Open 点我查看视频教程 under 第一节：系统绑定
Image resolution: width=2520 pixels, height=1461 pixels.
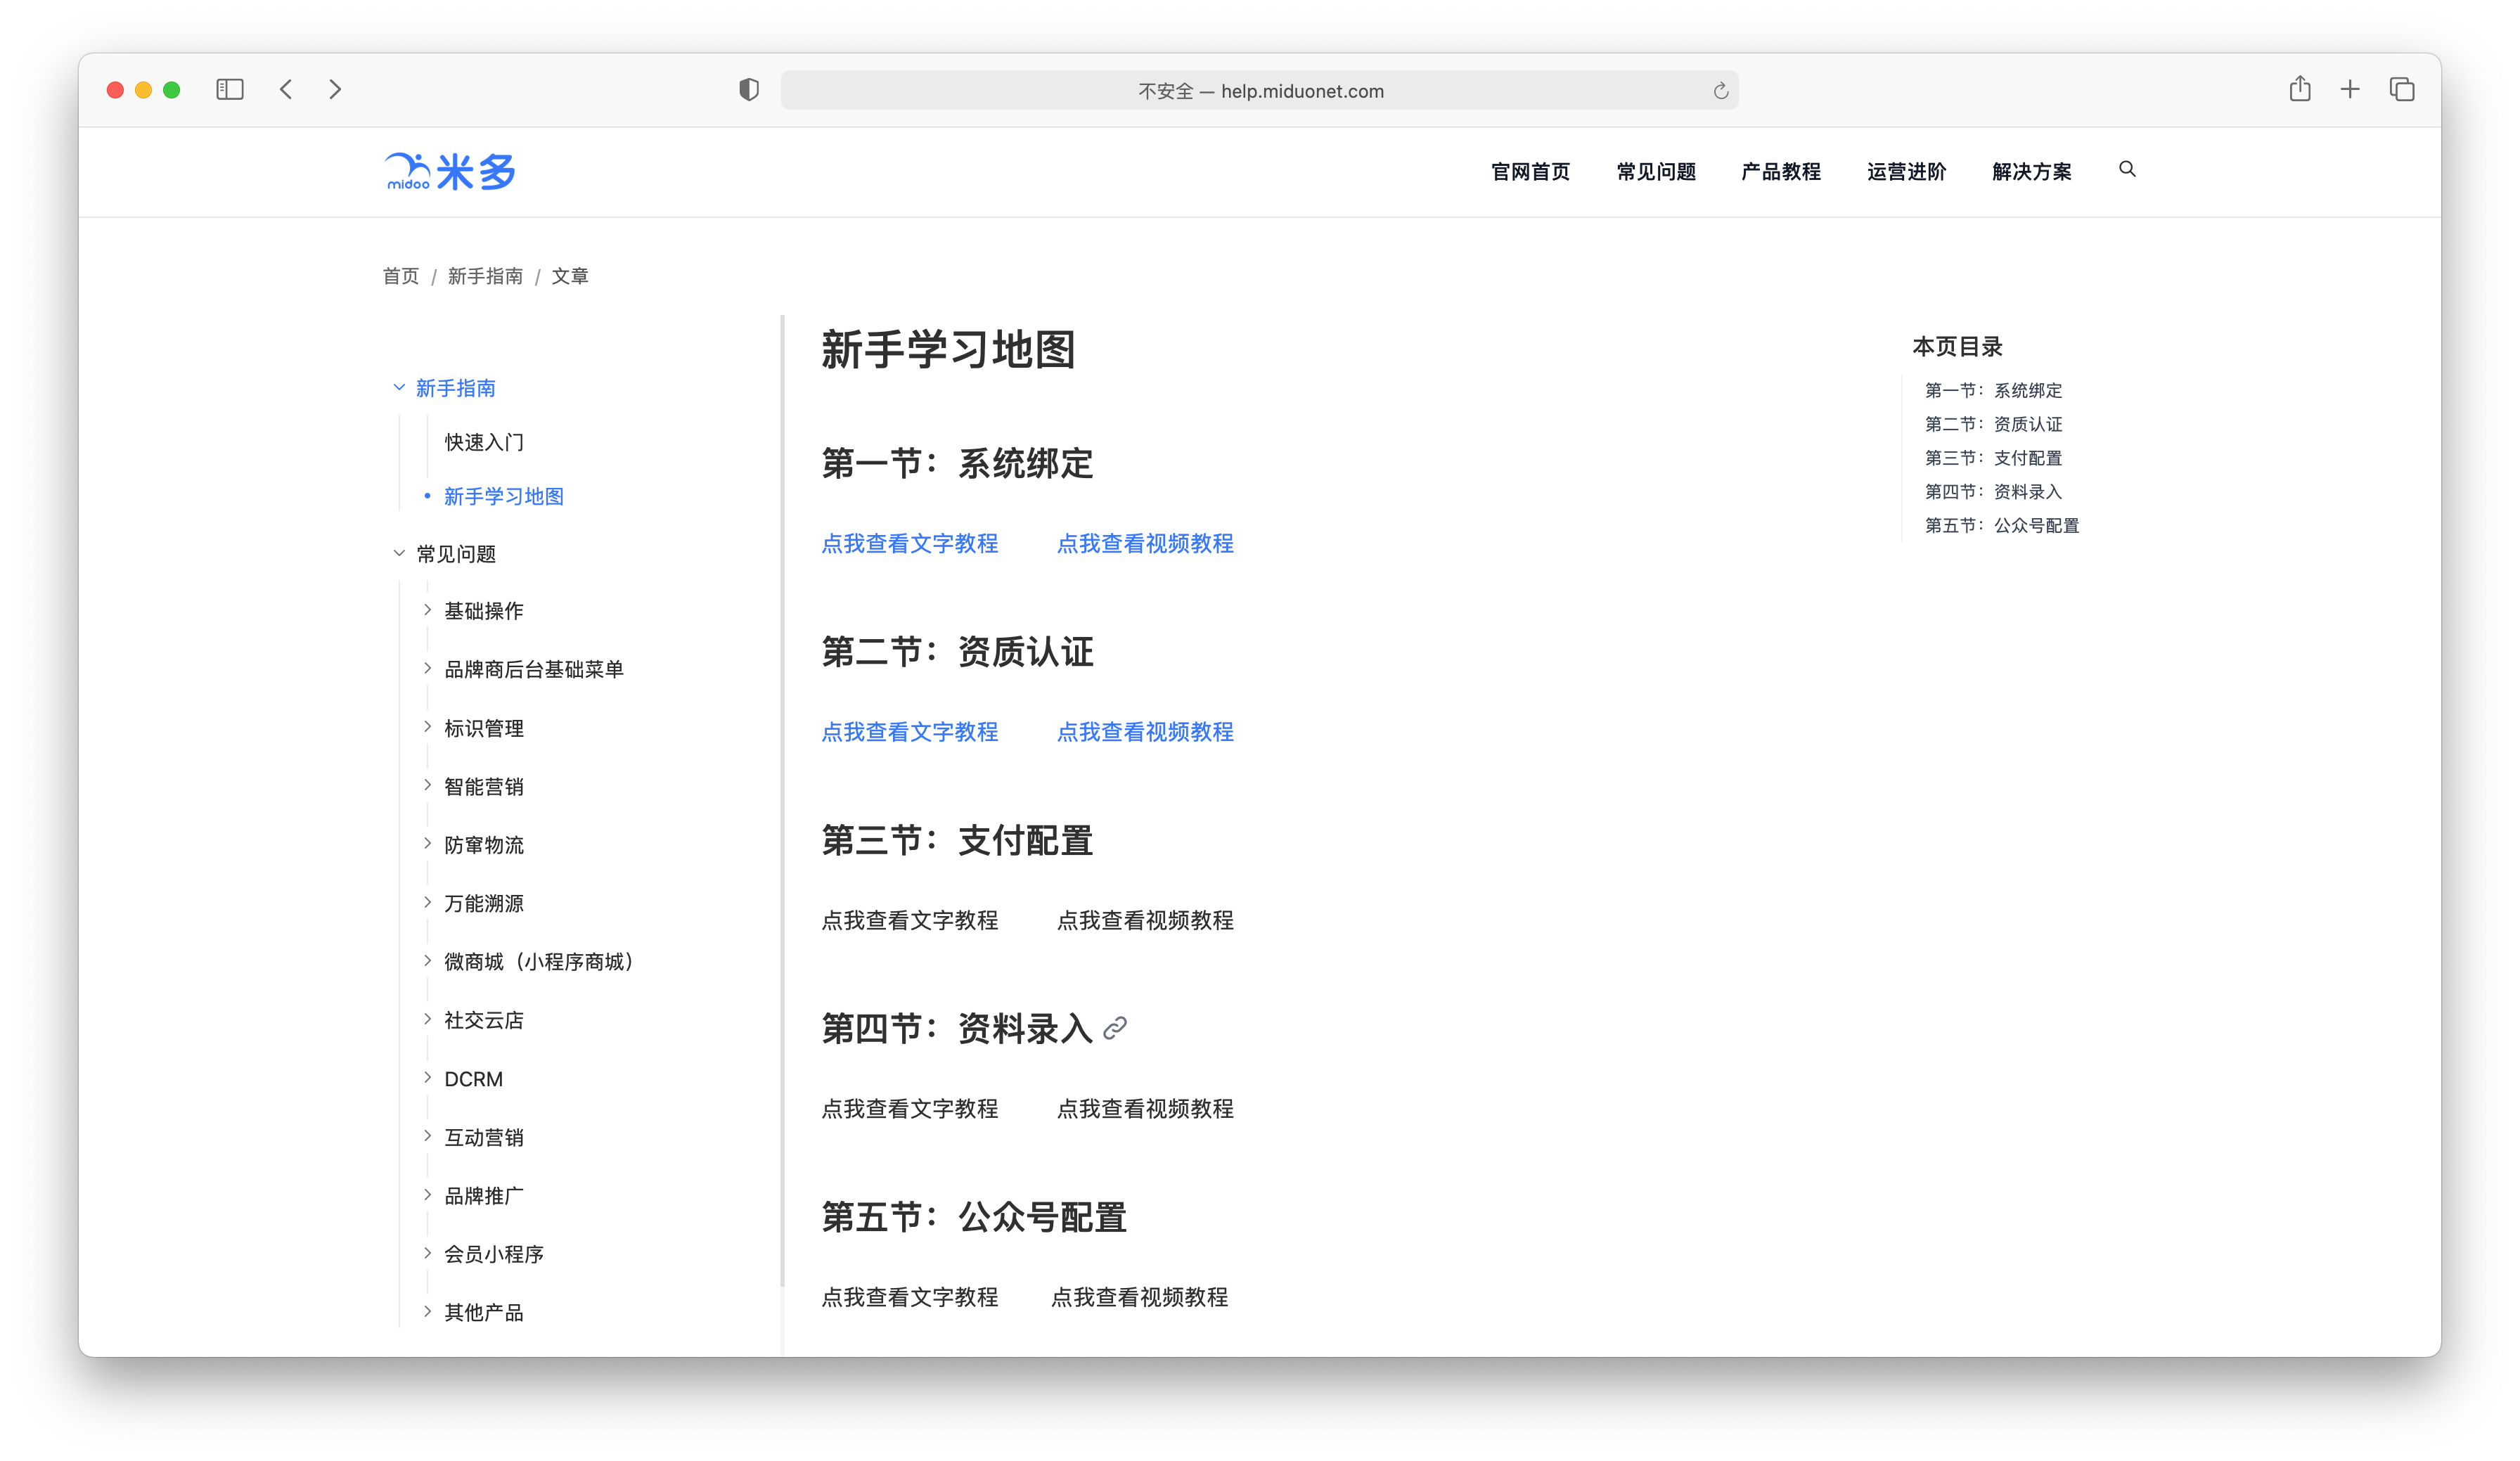[x=1145, y=543]
